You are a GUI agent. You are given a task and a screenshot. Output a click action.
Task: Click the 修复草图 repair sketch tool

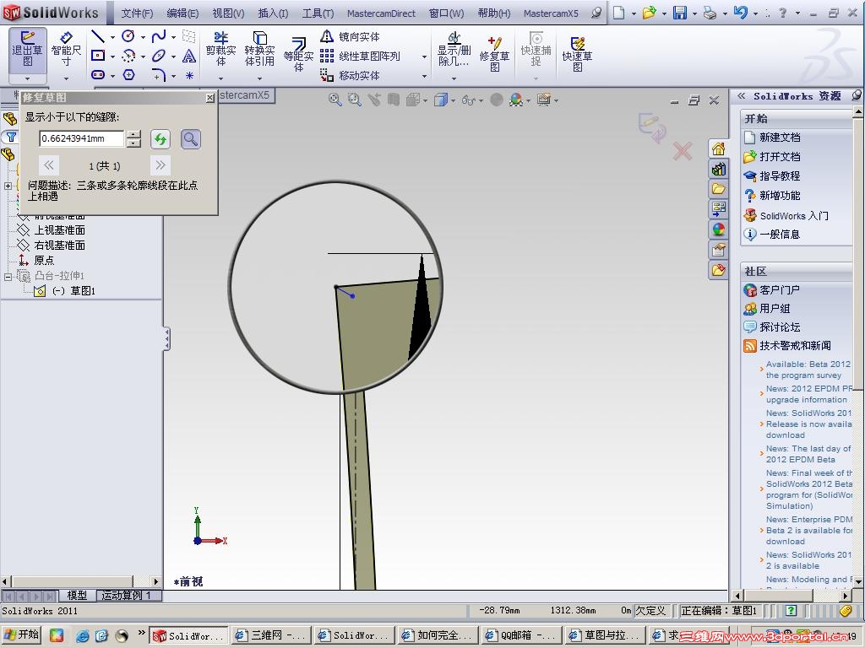pyautogui.click(x=494, y=54)
